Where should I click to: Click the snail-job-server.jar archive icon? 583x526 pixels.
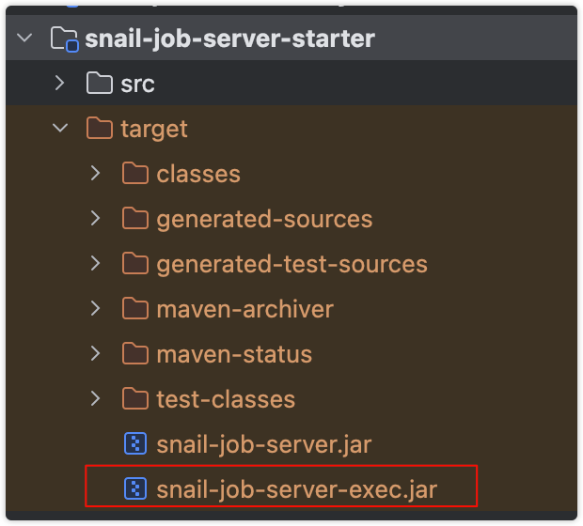point(134,443)
